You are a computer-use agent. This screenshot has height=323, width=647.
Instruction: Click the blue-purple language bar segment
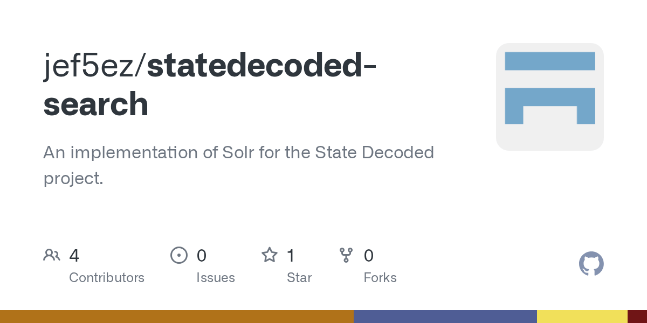pos(445,317)
